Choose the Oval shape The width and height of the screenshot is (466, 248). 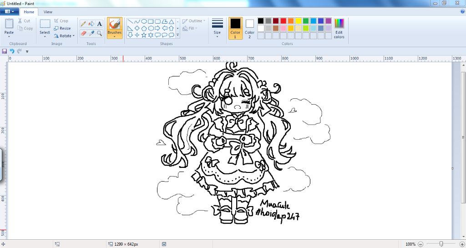(144, 22)
